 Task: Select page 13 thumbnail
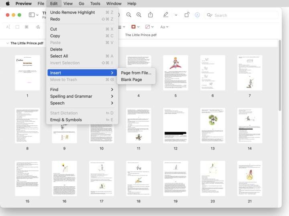click(213, 125)
